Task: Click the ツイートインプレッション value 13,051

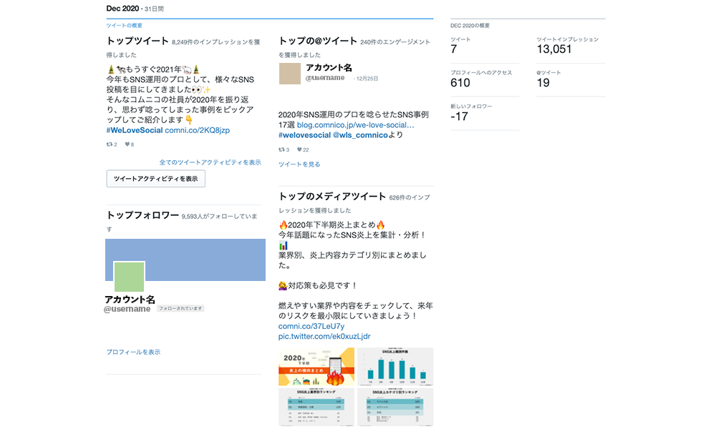Action: coord(554,49)
